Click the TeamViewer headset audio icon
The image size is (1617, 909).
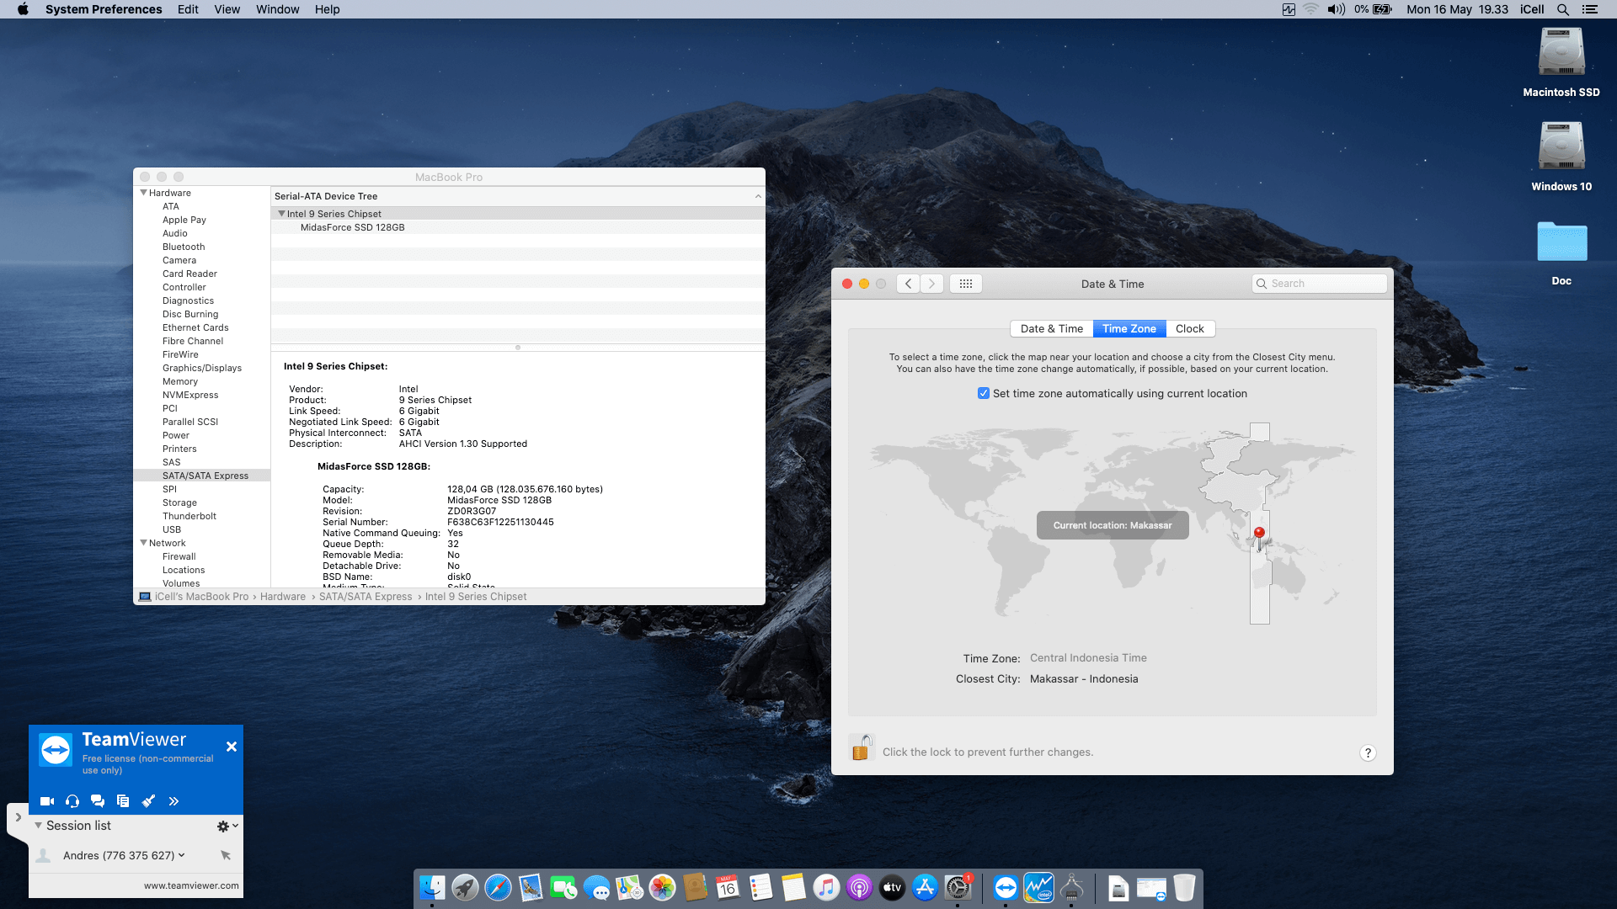72,801
